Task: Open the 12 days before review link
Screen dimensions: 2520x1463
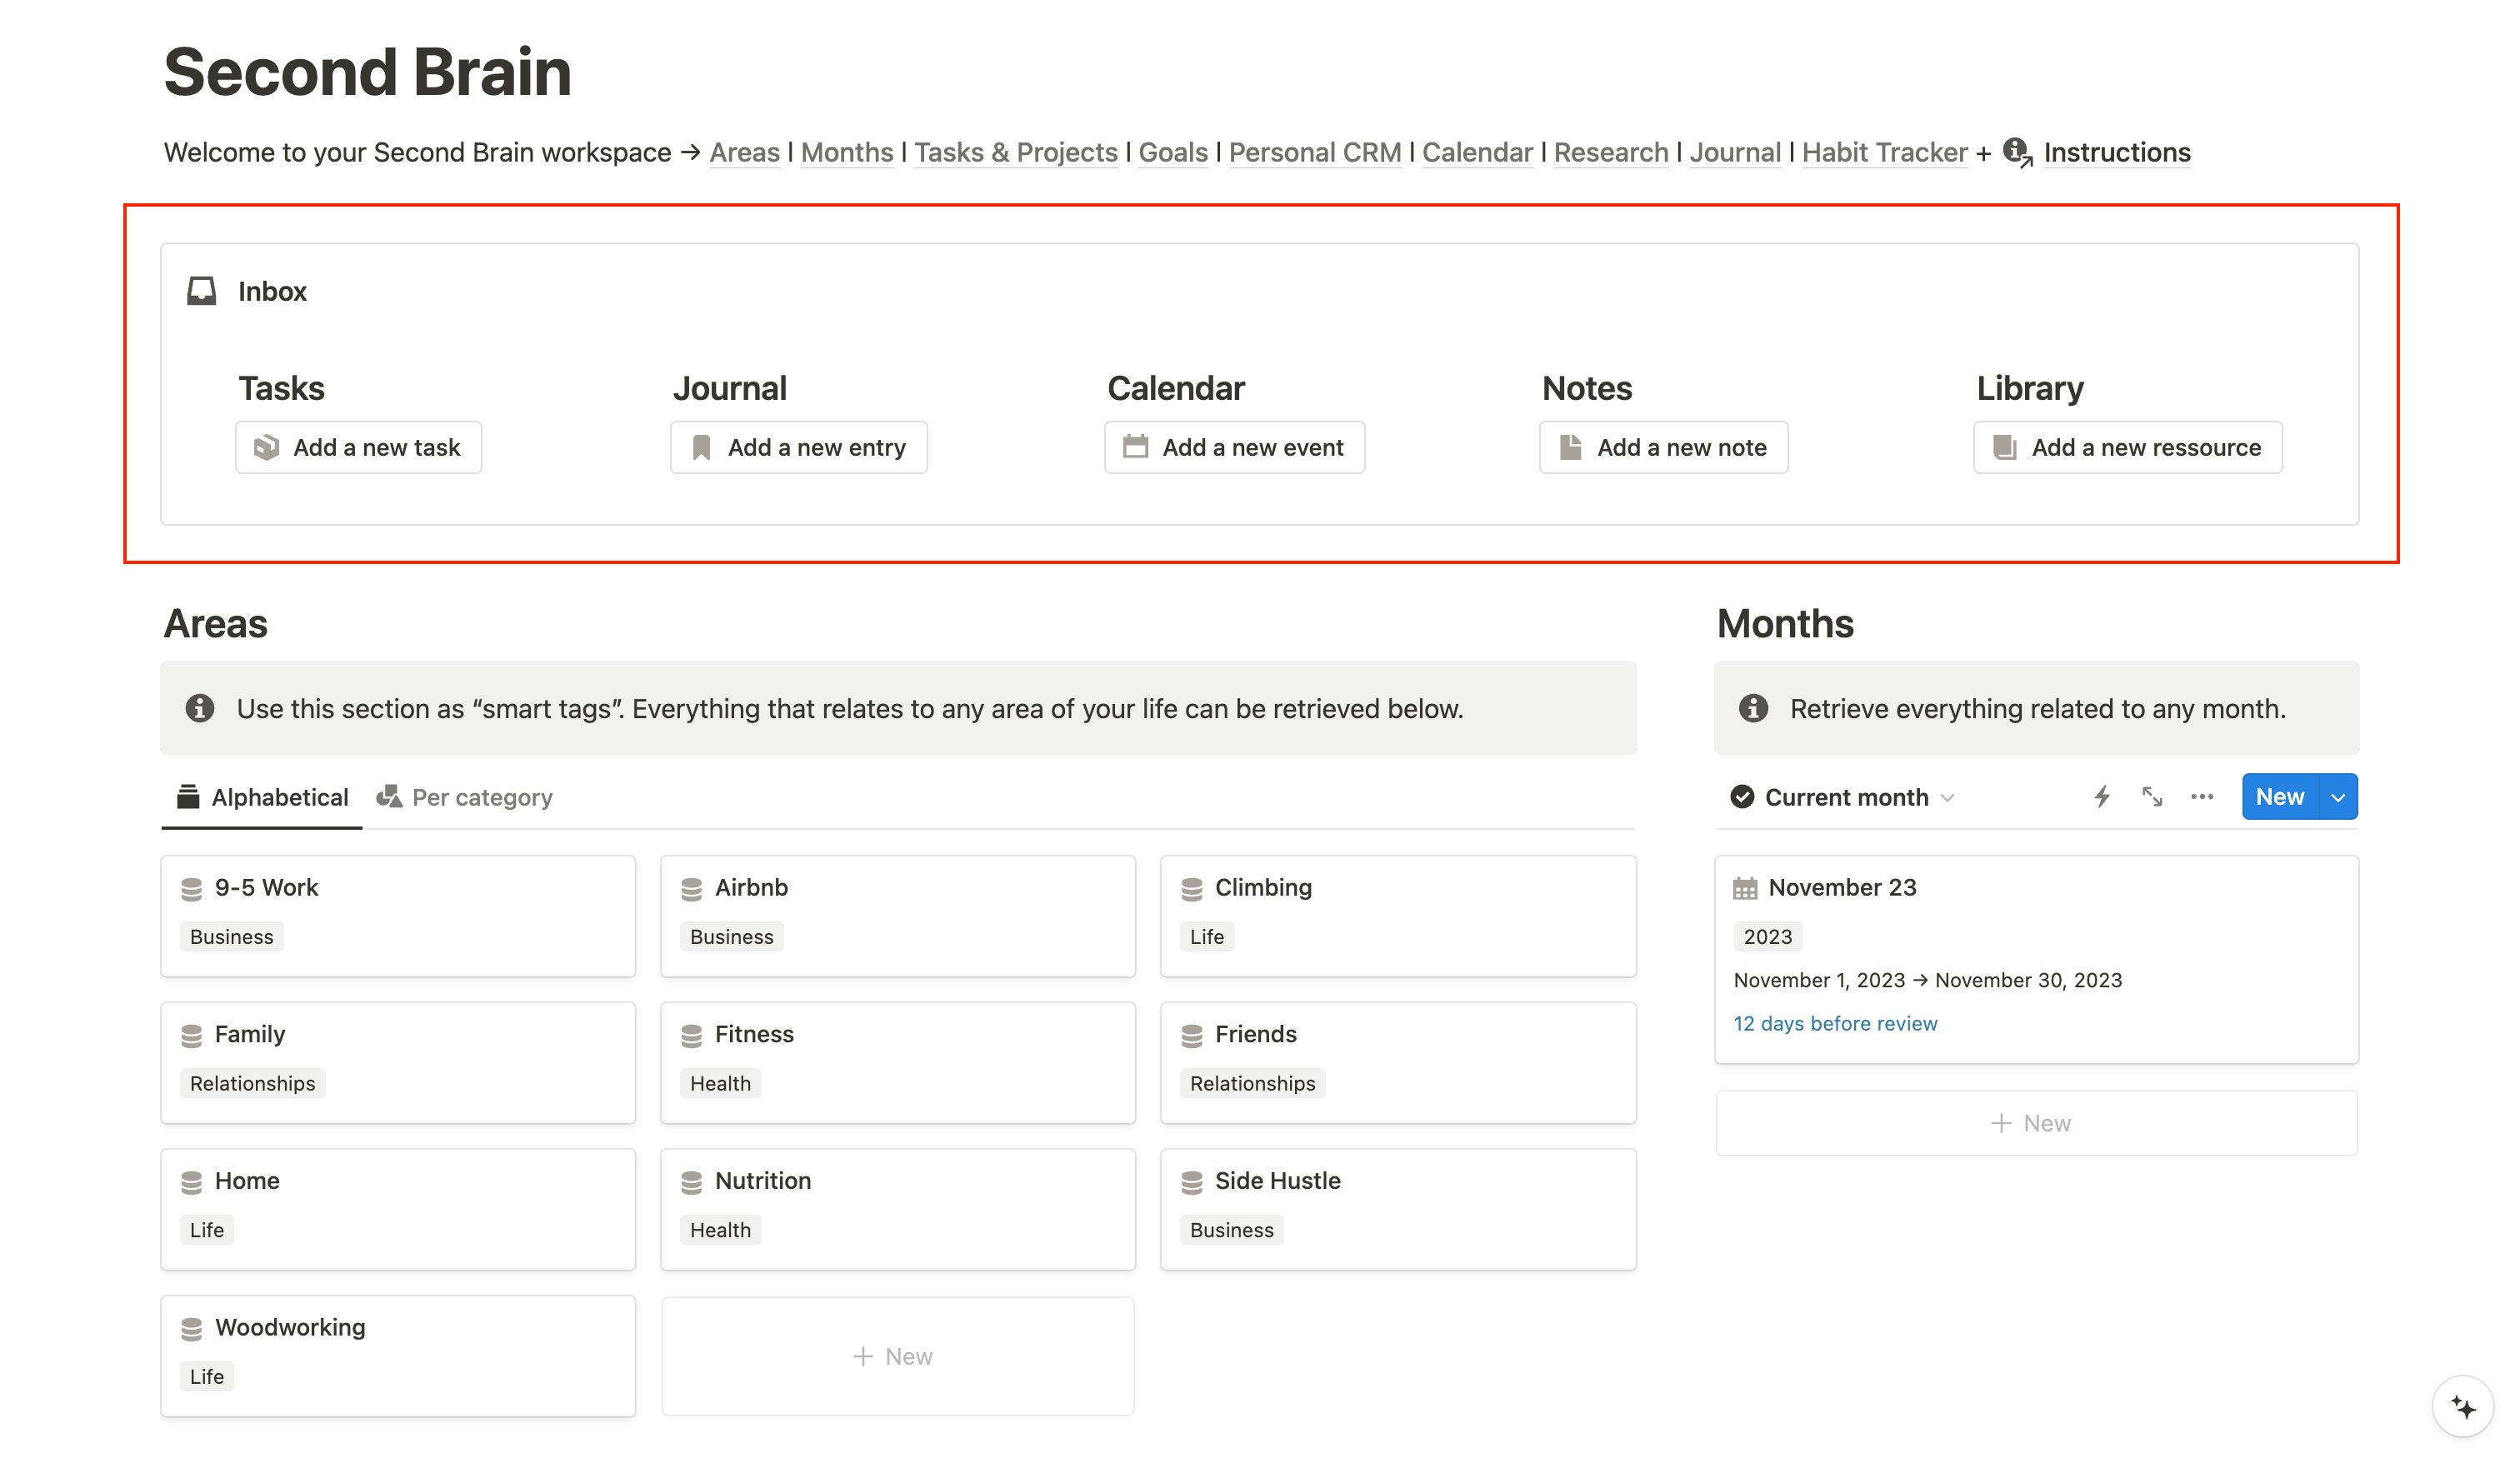Action: 1835,1023
